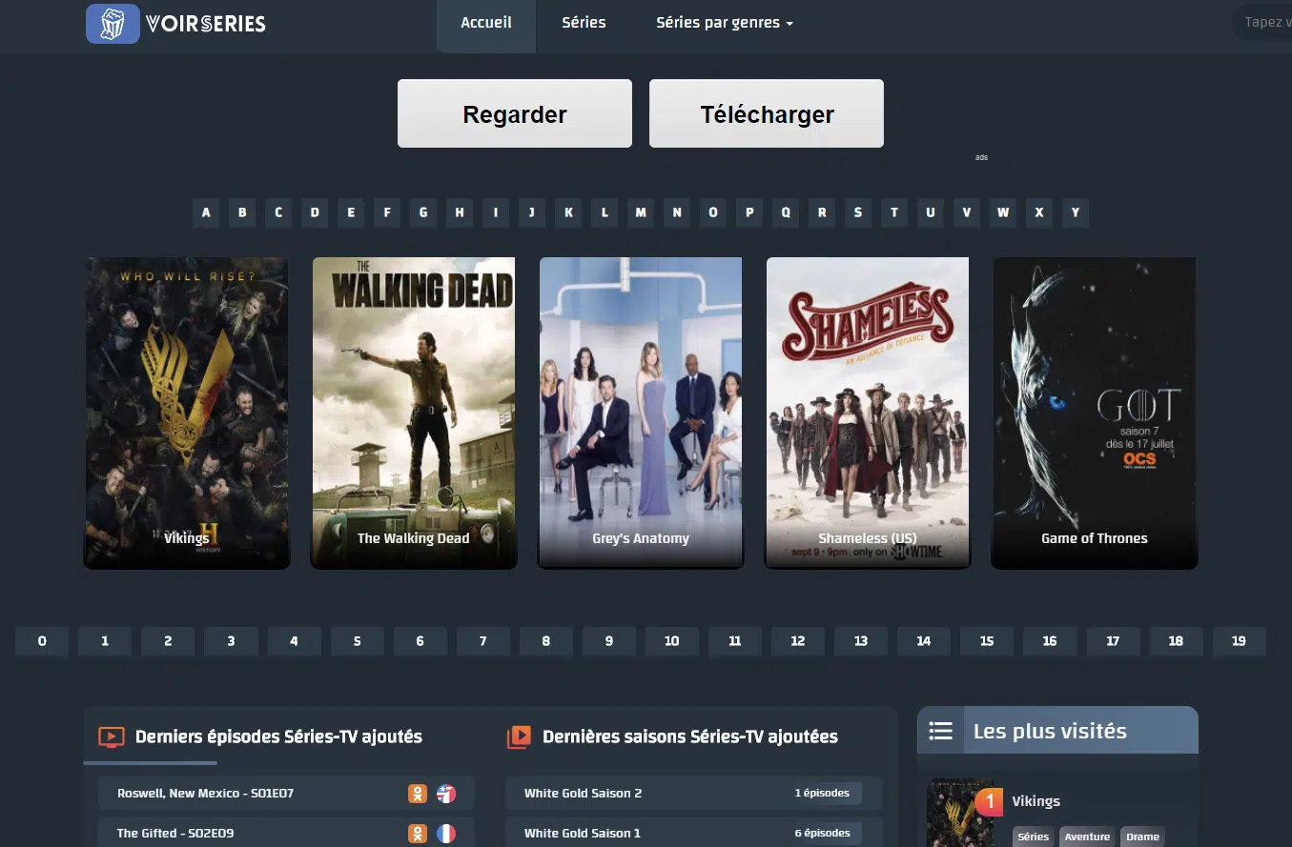Select number 7 in the numeric row

[482, 641]
